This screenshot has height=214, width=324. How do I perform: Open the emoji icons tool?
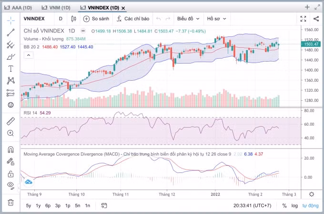coord(11,105)
